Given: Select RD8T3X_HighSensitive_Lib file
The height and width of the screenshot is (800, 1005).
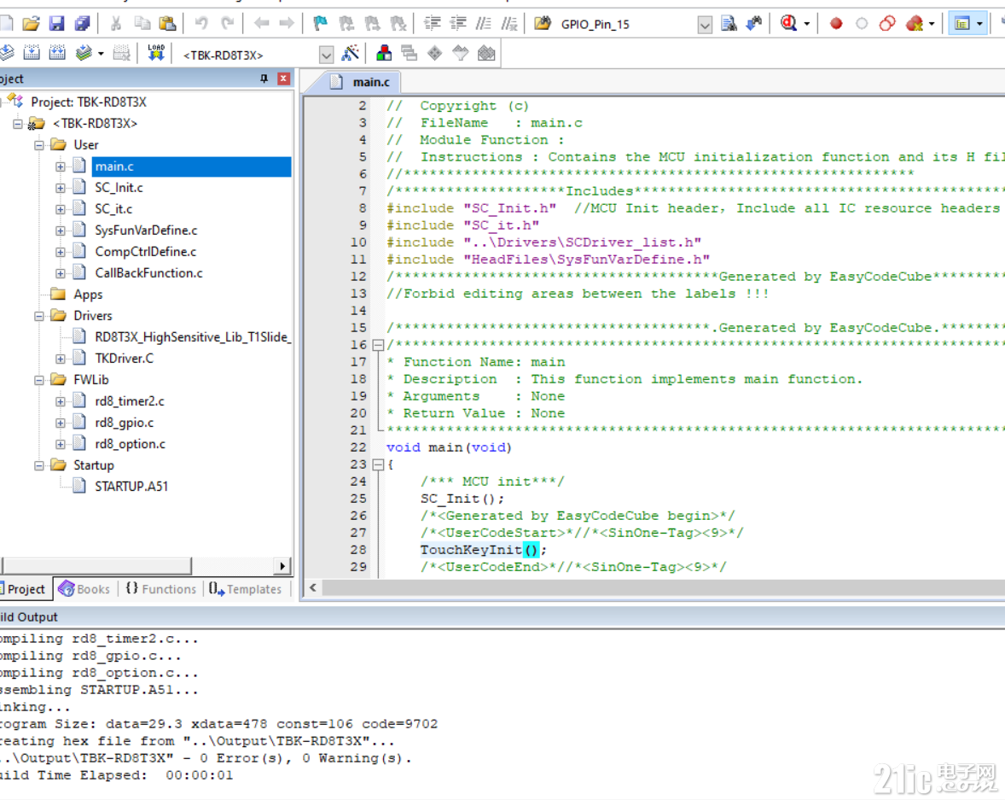Looking at the screenshot, I should coord(192,337).
